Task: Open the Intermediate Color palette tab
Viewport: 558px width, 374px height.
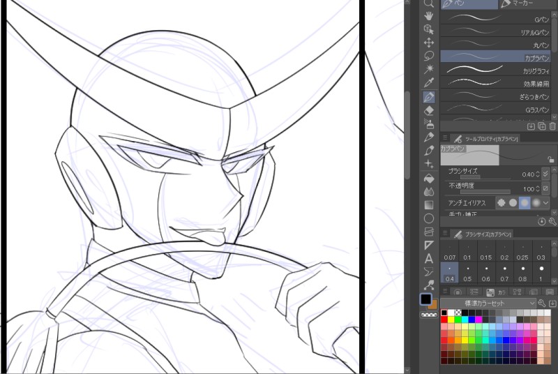Action: point(517,292)
